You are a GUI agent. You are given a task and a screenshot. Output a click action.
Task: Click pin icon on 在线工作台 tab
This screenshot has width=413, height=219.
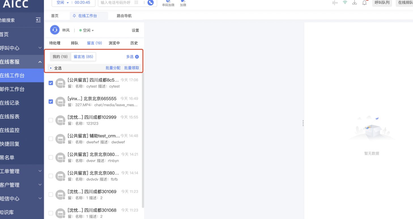pos(74,16)
